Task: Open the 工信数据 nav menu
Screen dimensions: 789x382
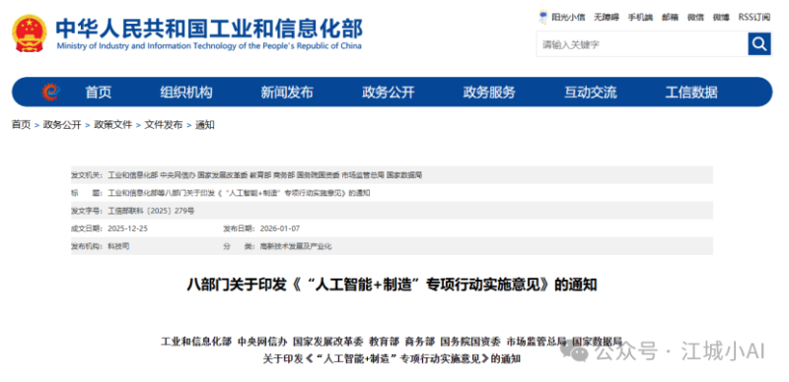Action: [691, 93]
